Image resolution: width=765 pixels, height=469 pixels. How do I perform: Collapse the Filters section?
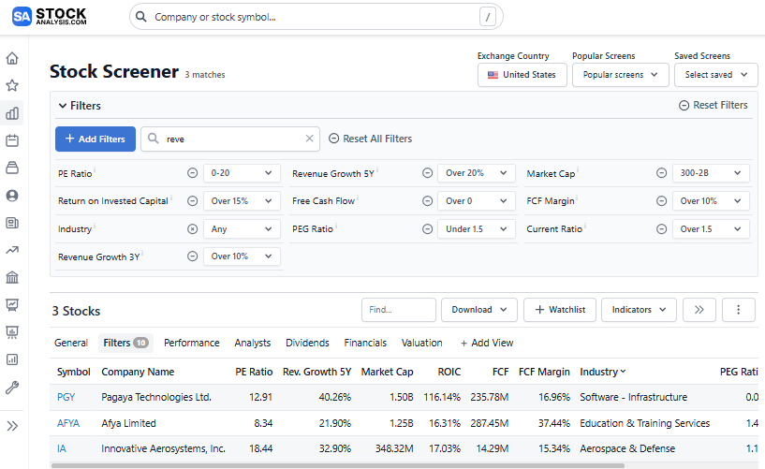(x=80, y=106)
